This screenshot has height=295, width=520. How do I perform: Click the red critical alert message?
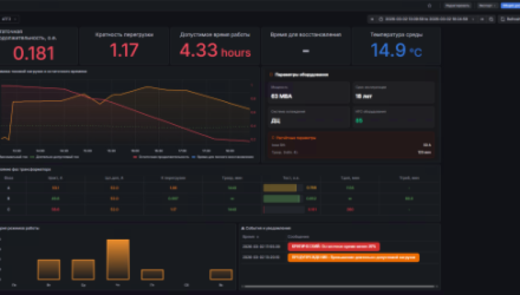tap(333, 246)
